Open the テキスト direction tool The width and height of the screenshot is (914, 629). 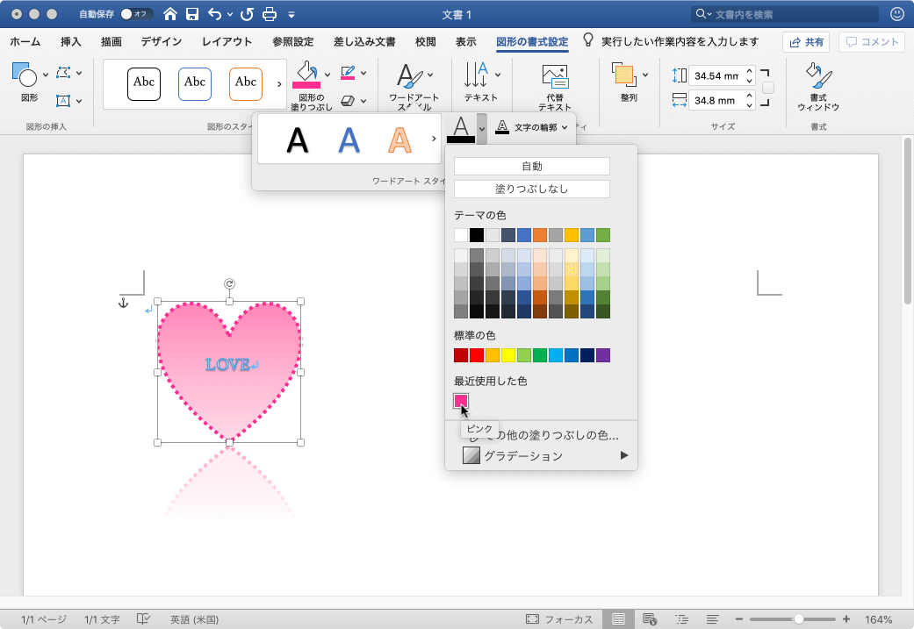(476, 75)
